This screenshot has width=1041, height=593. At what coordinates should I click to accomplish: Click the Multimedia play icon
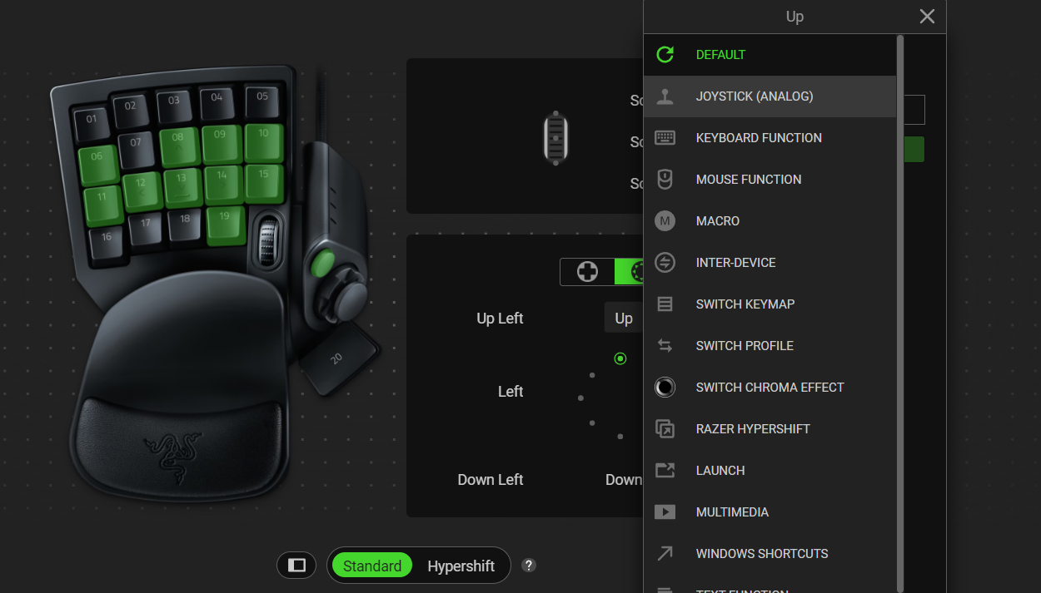click(665, 512)
